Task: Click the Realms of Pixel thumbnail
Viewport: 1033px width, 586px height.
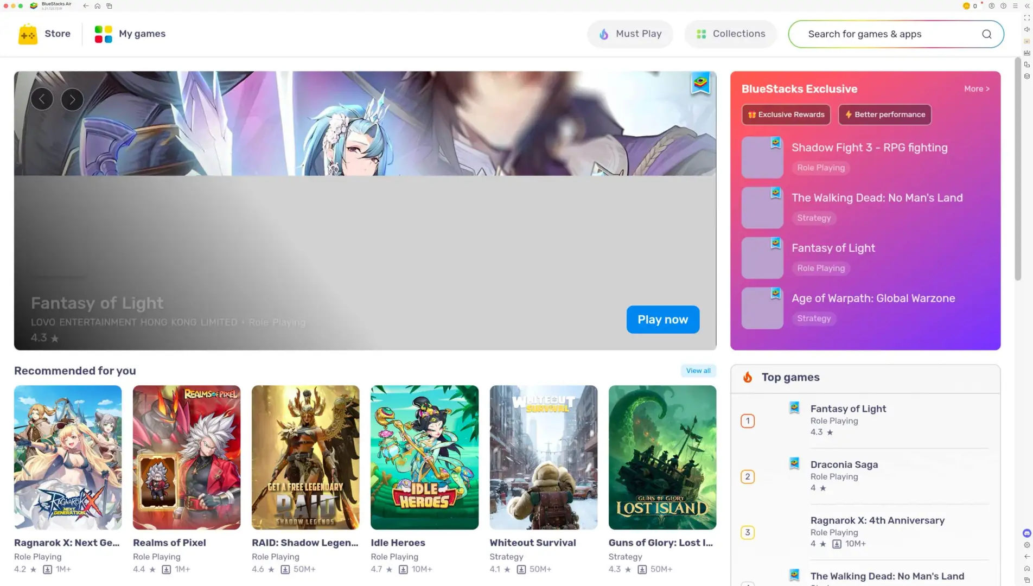Action: point(187,457)
